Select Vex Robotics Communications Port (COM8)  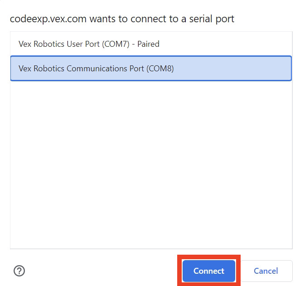point(96,69)
